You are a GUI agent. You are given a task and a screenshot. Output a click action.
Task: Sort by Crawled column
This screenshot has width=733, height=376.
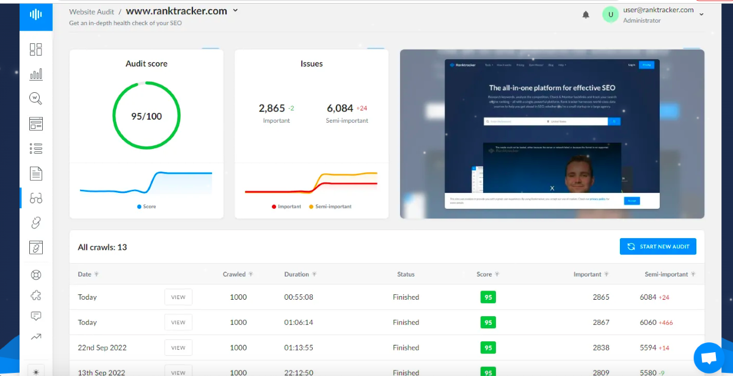tap(238, 274)
